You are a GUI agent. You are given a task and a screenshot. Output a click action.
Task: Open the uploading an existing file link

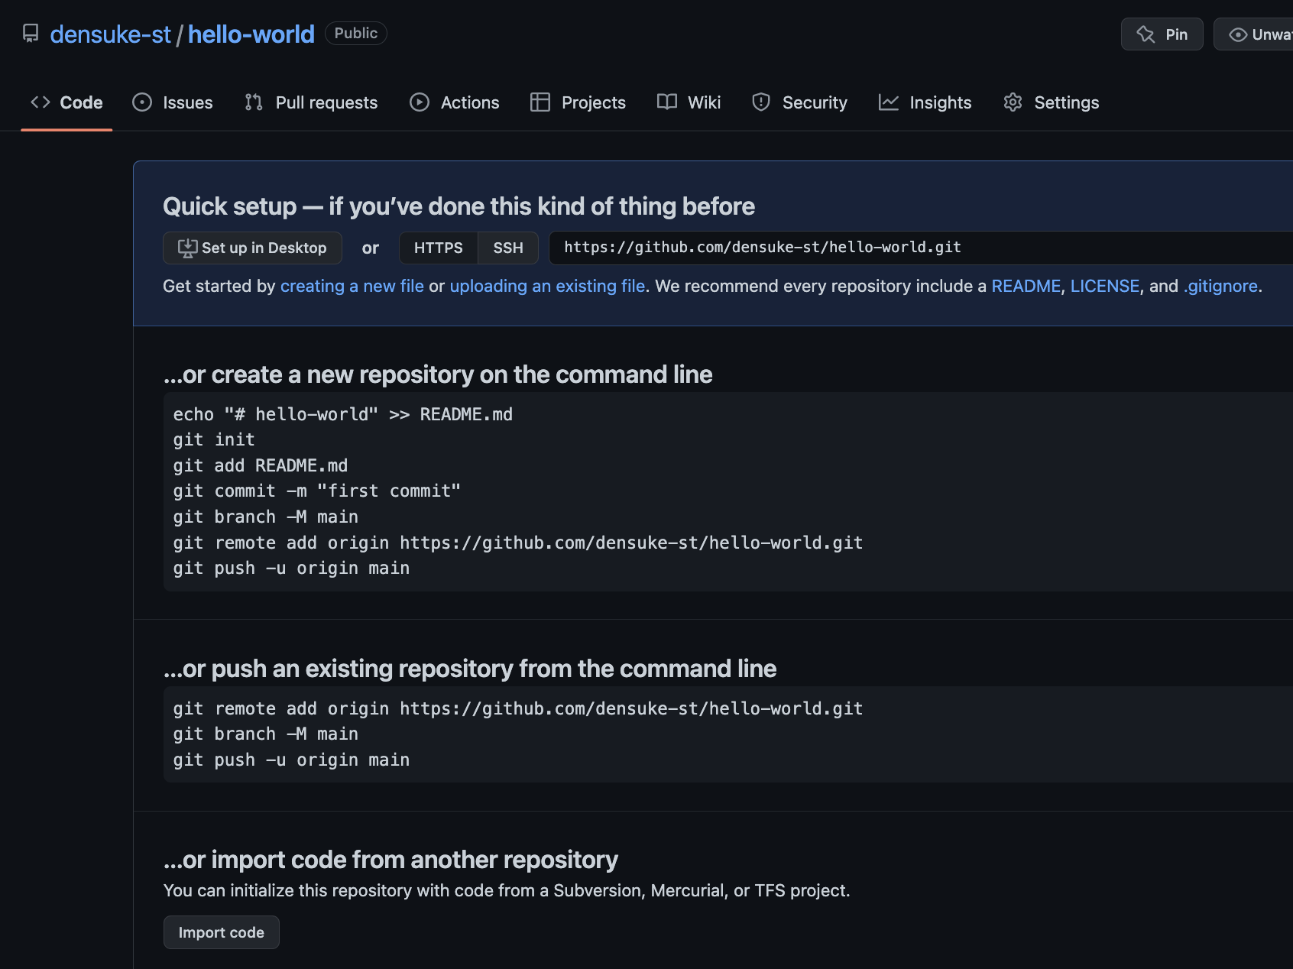pos(547,286)
